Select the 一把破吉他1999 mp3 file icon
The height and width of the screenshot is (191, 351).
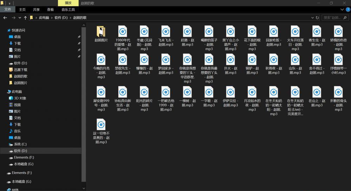166,92
